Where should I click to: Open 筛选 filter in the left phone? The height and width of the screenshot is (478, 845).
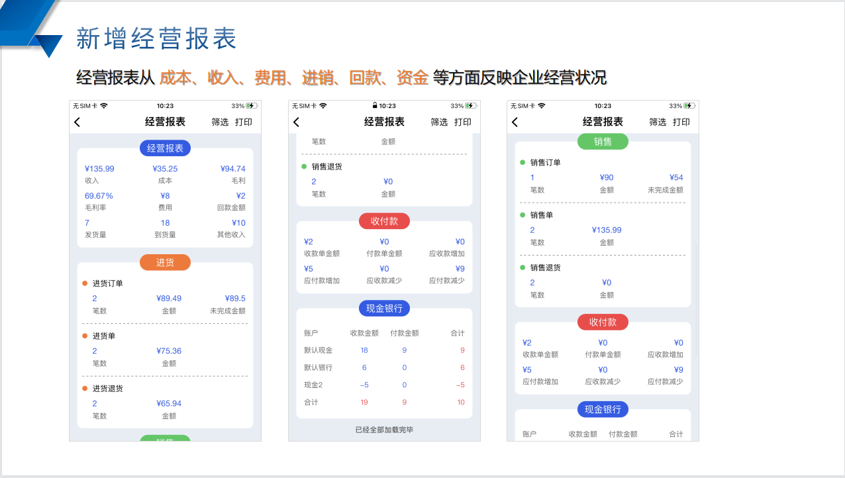220,122
